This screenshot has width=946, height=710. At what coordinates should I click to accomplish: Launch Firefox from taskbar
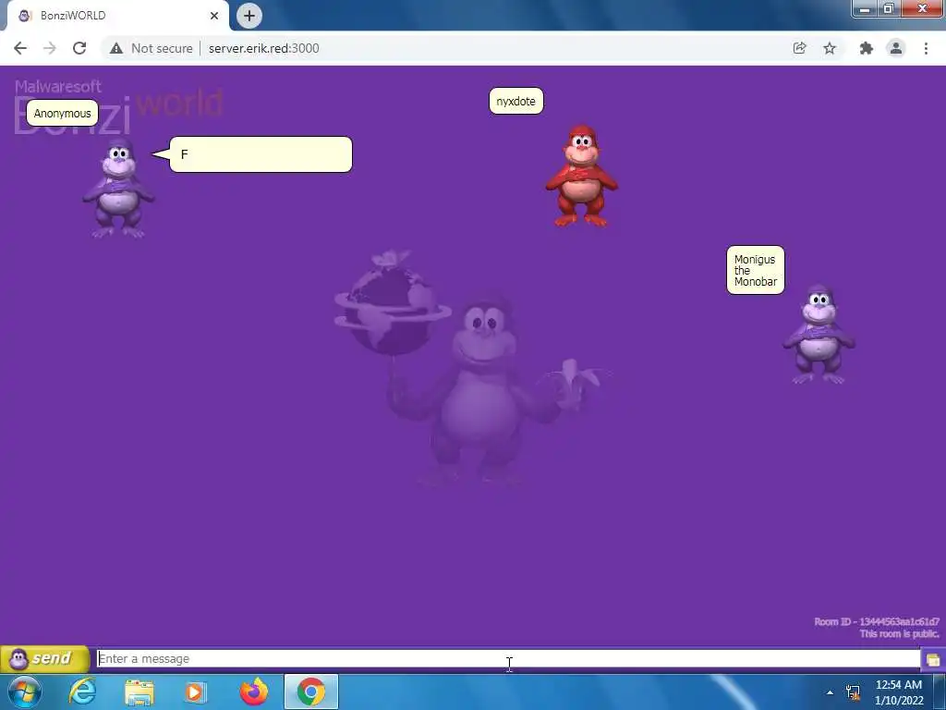point(254,692)
